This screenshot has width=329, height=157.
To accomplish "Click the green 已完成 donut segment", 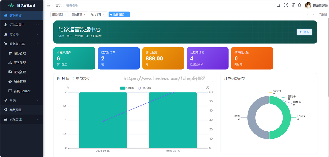I will (287, 118).
